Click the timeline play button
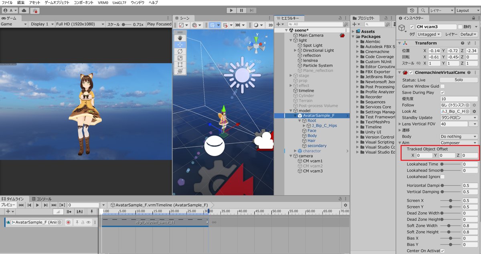This screenshot has width=481, height=254. [x=38, y=205]
